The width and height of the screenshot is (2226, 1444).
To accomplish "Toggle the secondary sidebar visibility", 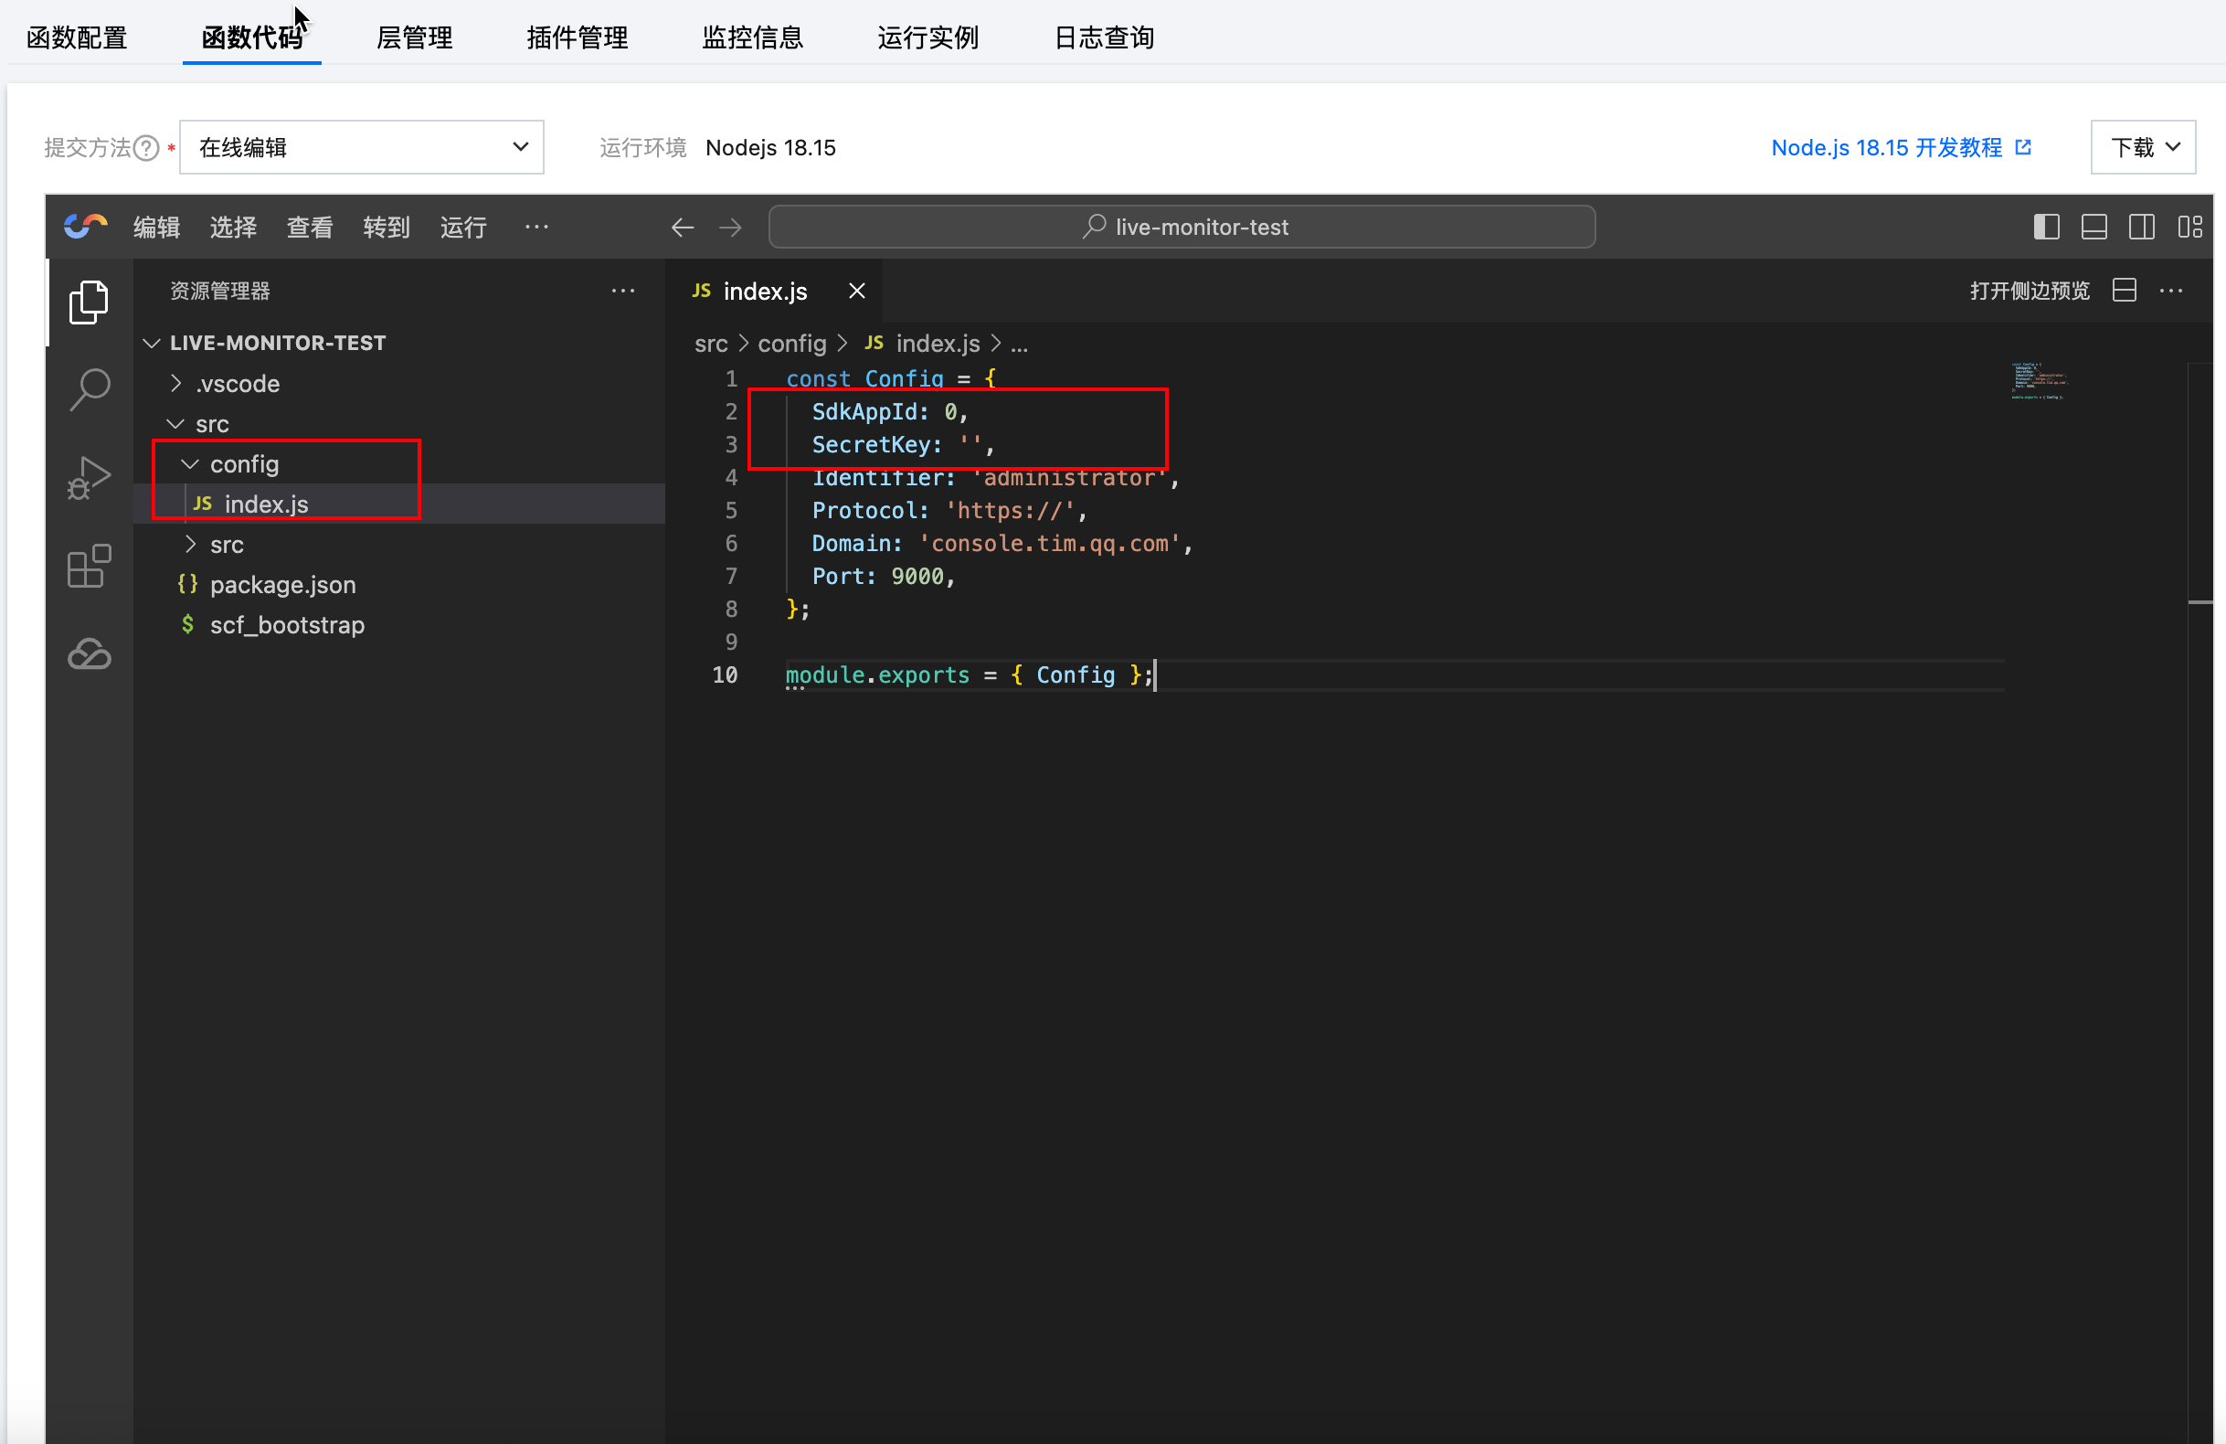I will click(2141, 227).
